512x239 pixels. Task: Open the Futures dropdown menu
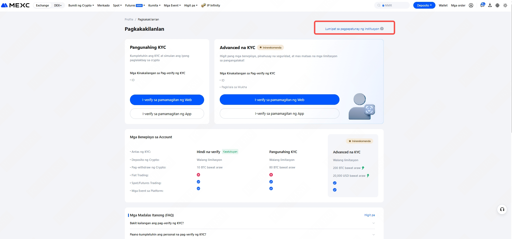point(135,5)
